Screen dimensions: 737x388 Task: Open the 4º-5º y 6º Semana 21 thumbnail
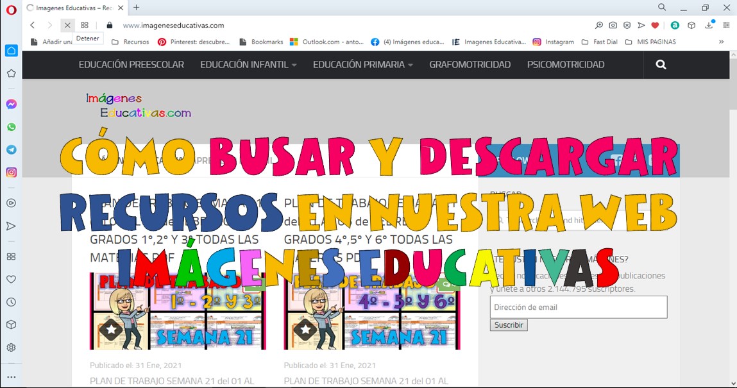click(x=372, y=311)
